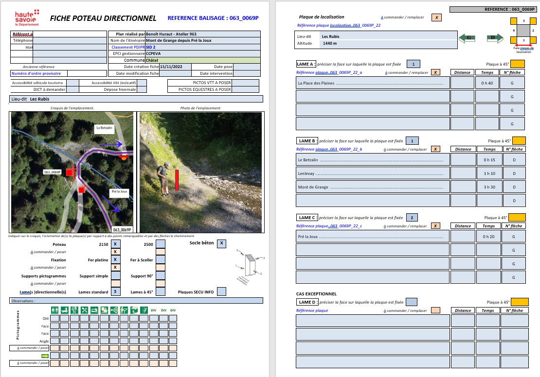Toggle the Plaques SECU INFO checkbox

point(221,291)
